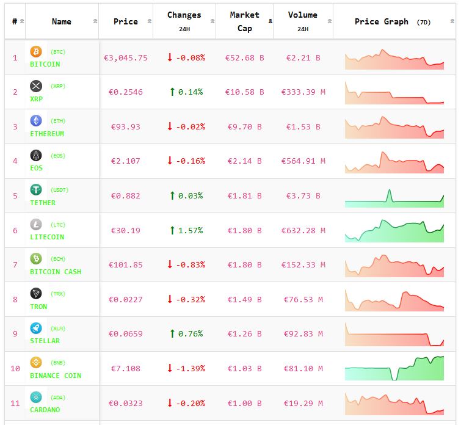Click the Binance Coin 7D price graph

point(394,369)
